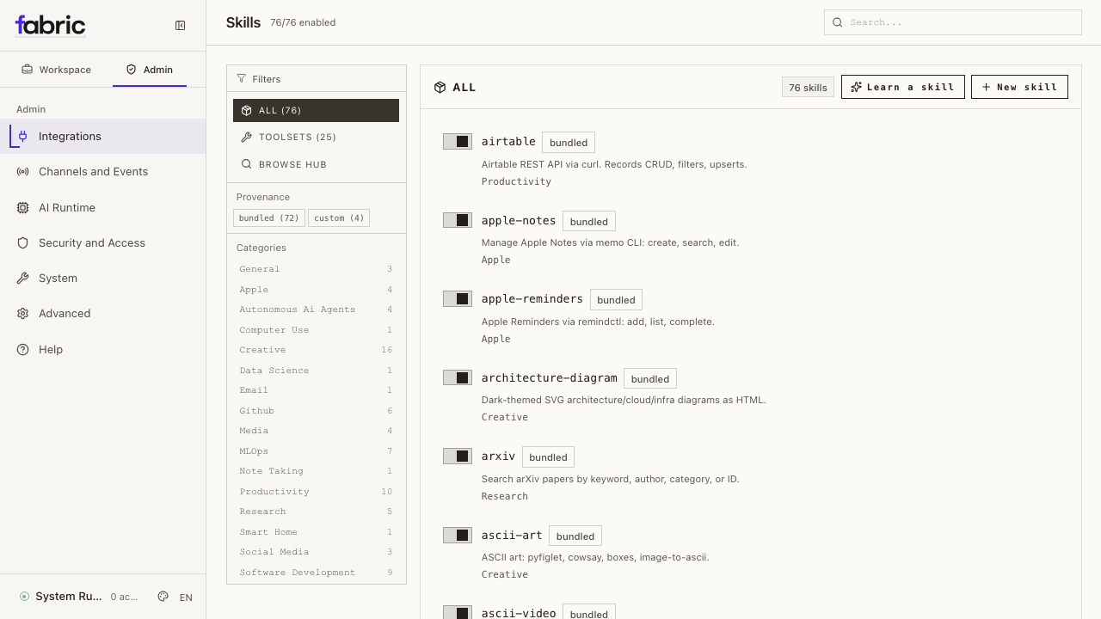Open the architecture-diagram skill name
This screenshot has width=1101, height=619.
(550, 378)
